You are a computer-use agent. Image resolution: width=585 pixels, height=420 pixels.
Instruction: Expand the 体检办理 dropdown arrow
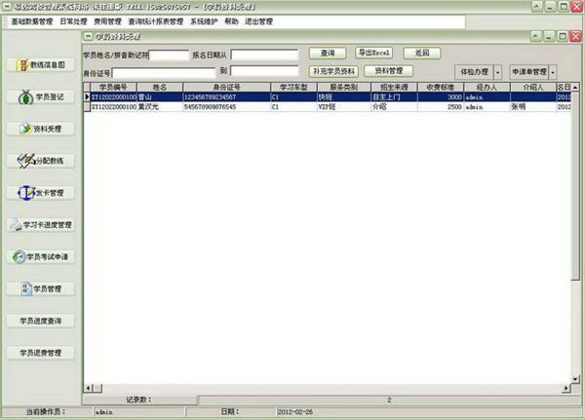click(497, 72)
